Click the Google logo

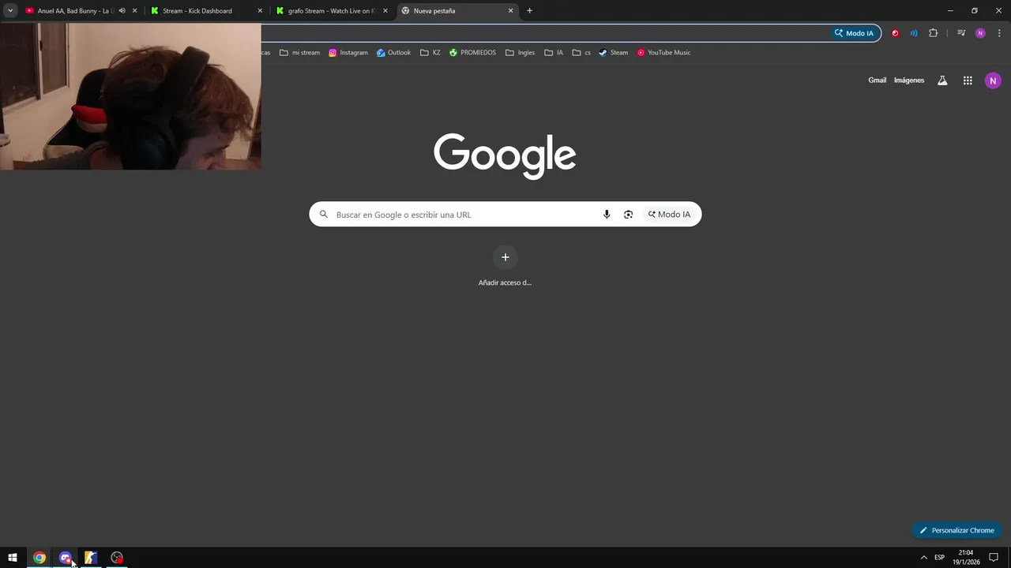coord(505,155)
